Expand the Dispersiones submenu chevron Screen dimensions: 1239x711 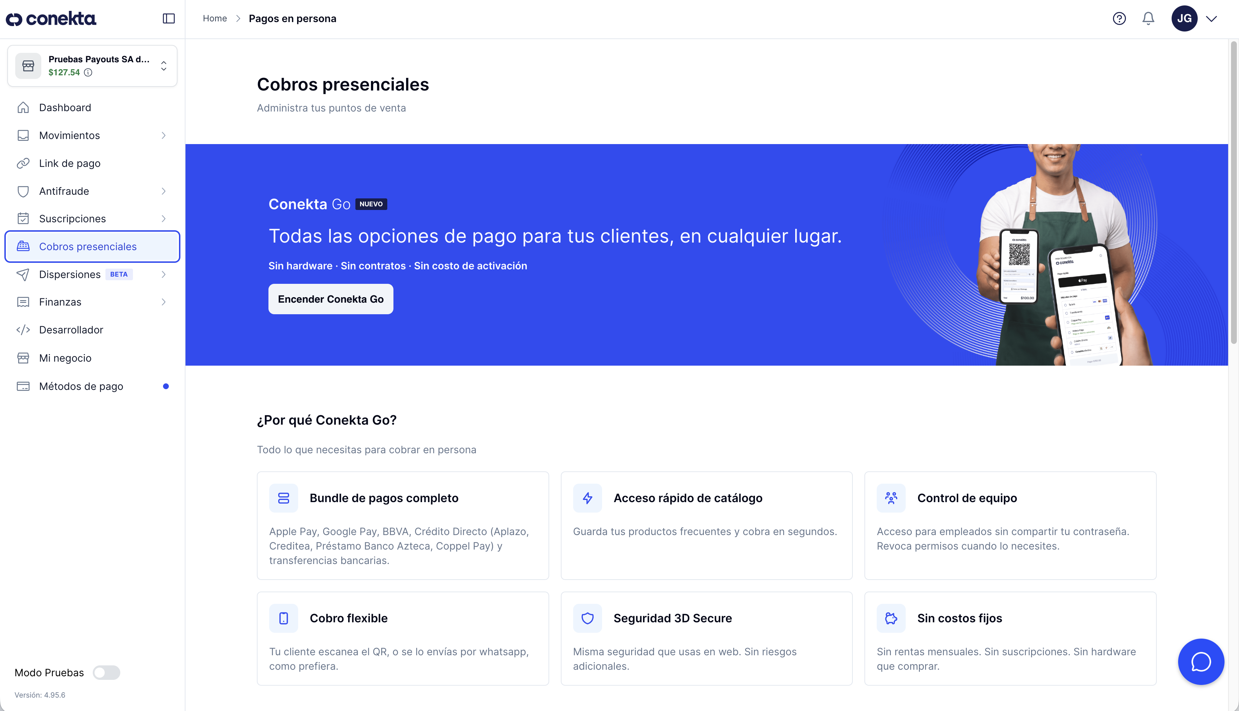click(164, 274)
